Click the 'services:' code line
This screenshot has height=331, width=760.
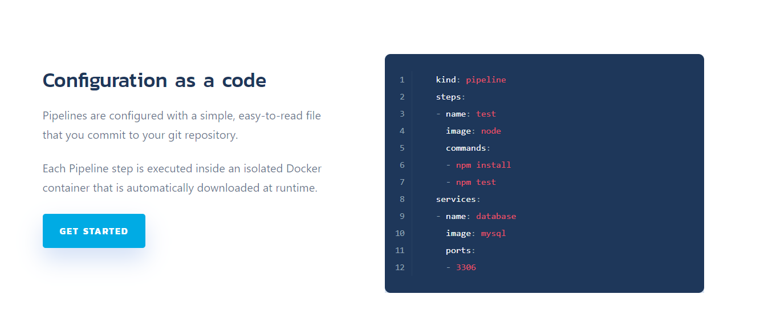[x=458, y=199]
